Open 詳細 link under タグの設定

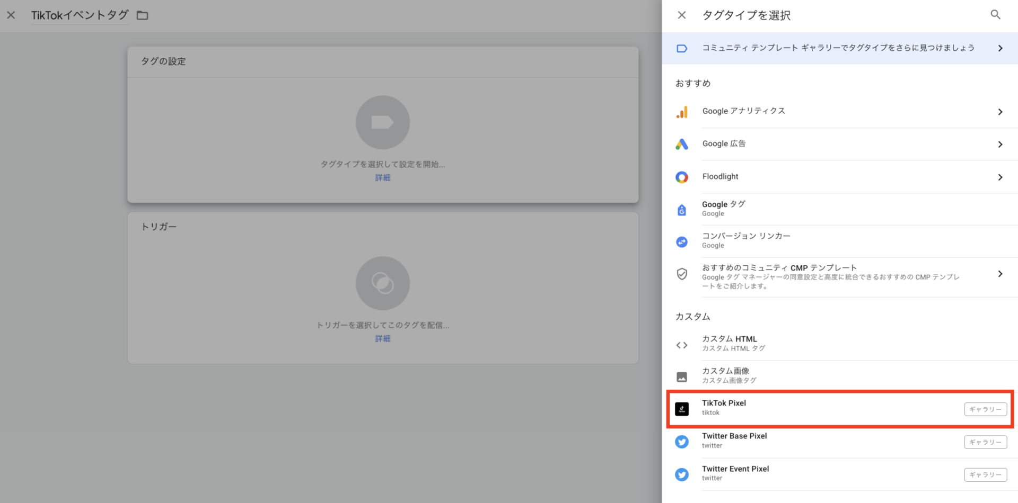click(x=383, y=178)
